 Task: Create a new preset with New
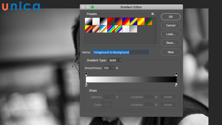click(x=171, y=52)
